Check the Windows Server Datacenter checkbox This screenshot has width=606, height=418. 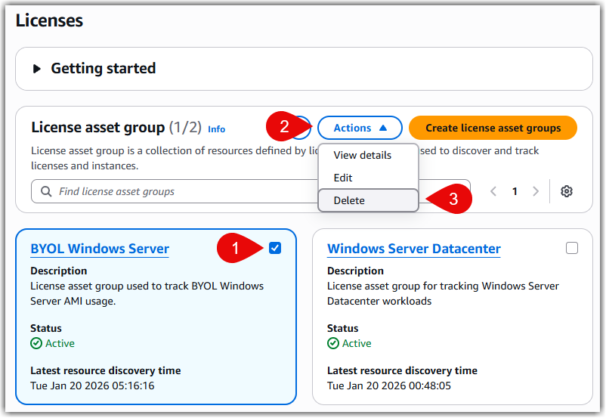tap(572, 248)
